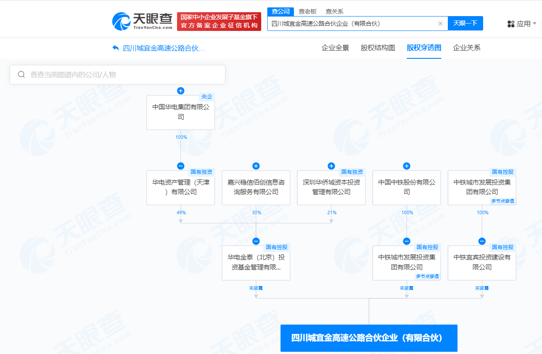Click the back arrow beside 四川城宜金高速公路合伙
The width and height of the screenshot is (542, 354).
[x=116, y=48]
